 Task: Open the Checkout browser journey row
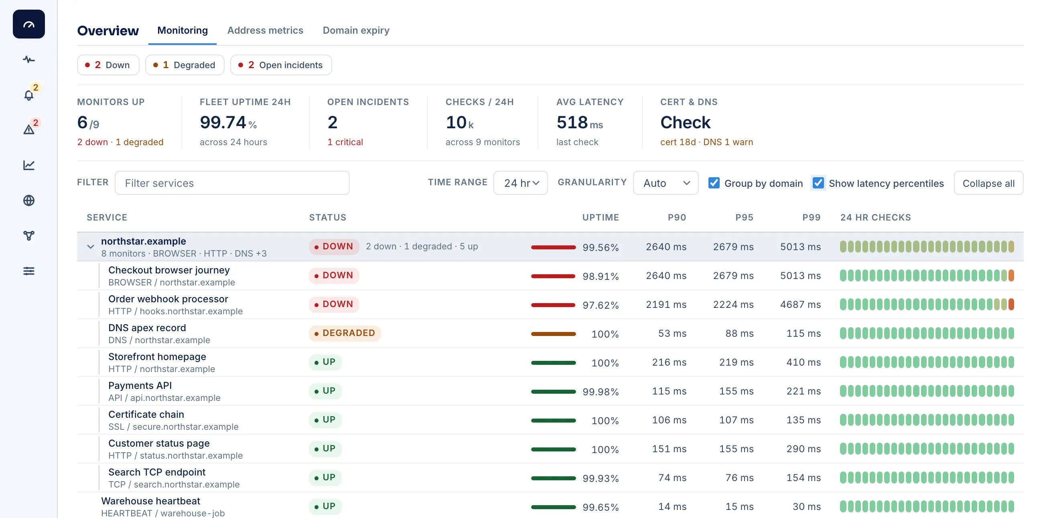(x=550, y=275)
